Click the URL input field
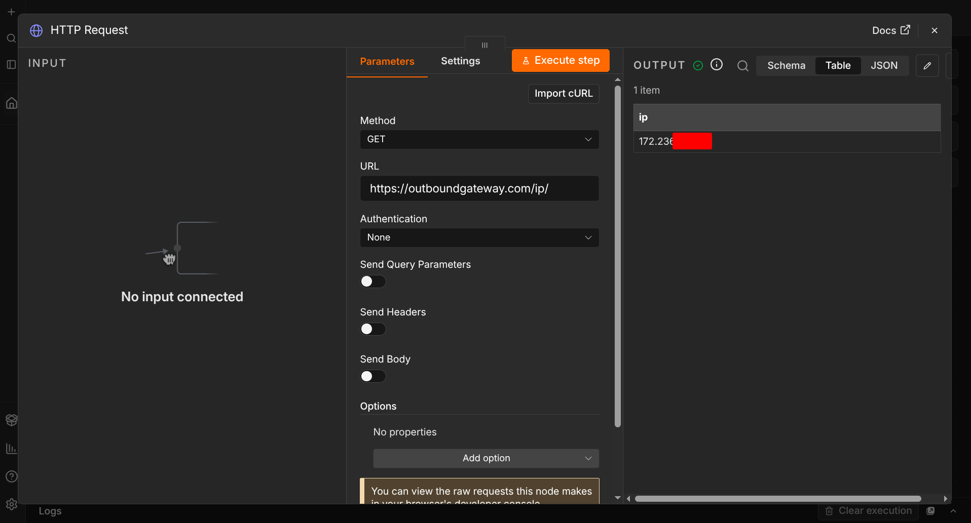This screenshot has width=971, height=523. [x=479, y=188]
